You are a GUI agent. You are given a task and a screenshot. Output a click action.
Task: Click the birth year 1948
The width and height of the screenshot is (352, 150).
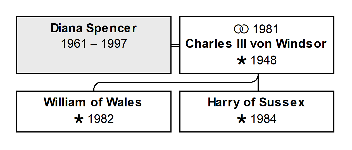pos(264,61)
